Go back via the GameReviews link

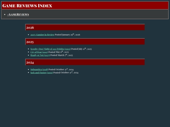pyautogui.click(x=18, y=14)
